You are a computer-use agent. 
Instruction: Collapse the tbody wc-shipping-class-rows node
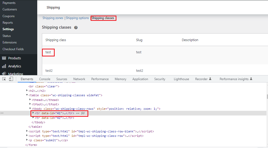(30, 108)
